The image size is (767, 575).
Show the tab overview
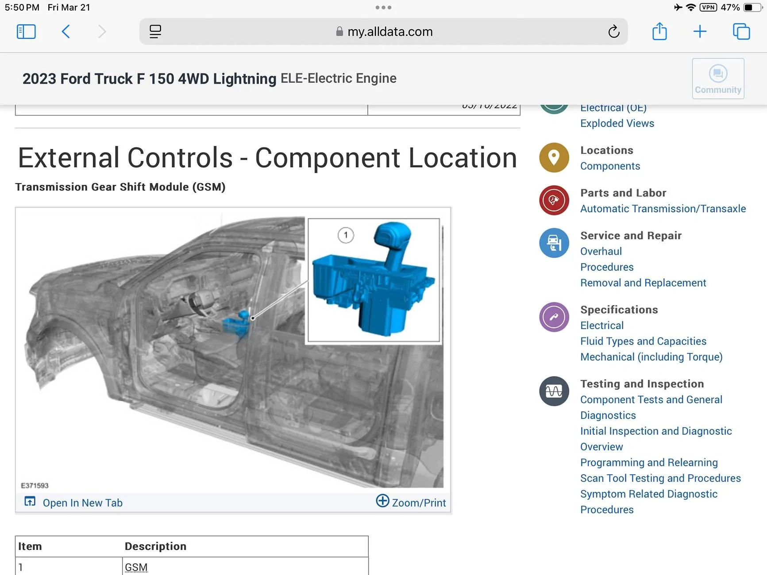pyautogui.click(x=741, y=31)
